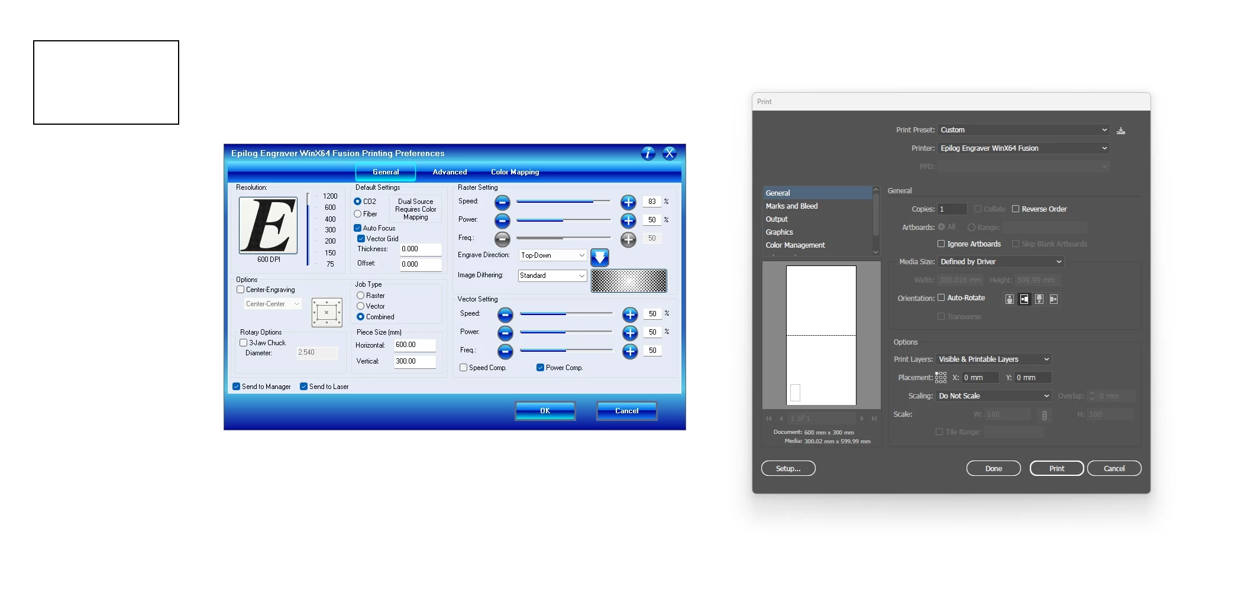Increase Vector Speed with plus button
The image size is (1235, 616).
coord(630,315)
